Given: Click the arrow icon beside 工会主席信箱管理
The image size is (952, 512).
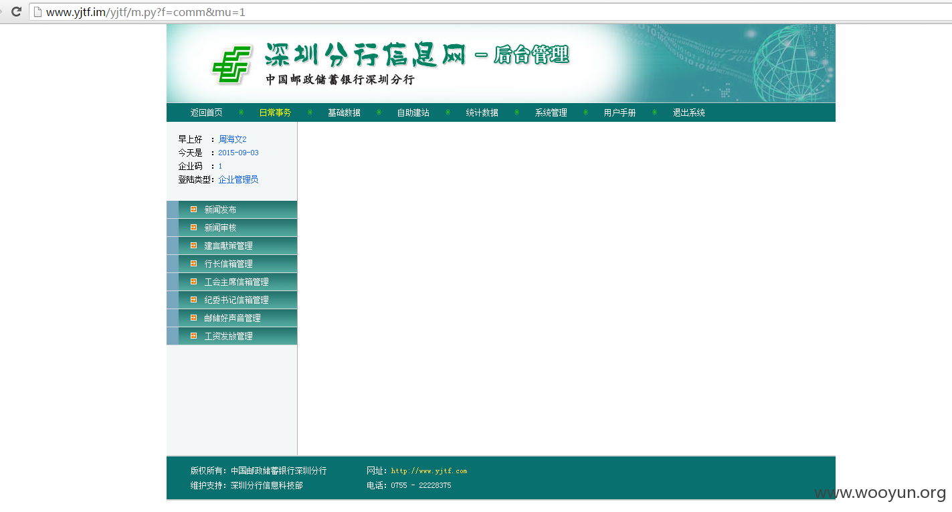Looking at the screenshot, I should coord(193,282).
